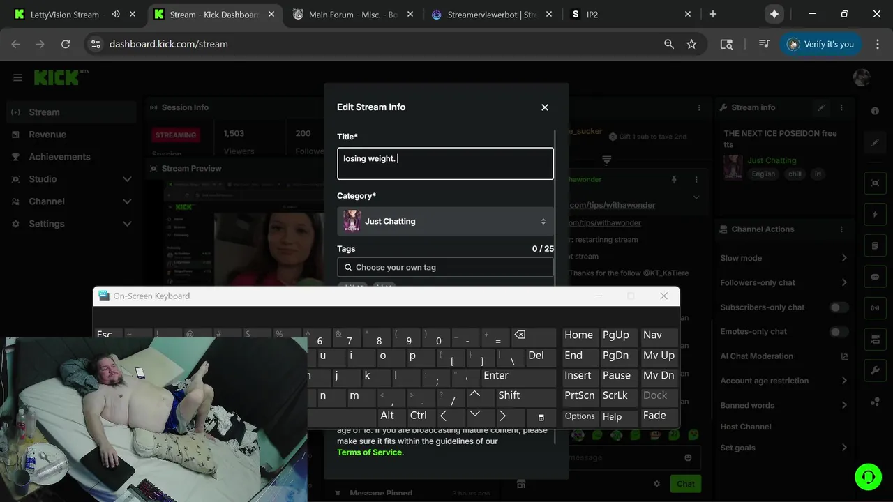The width and height of the screenshot is (893, 502).
Task: Reload the page
Action: tap(66, 44)
